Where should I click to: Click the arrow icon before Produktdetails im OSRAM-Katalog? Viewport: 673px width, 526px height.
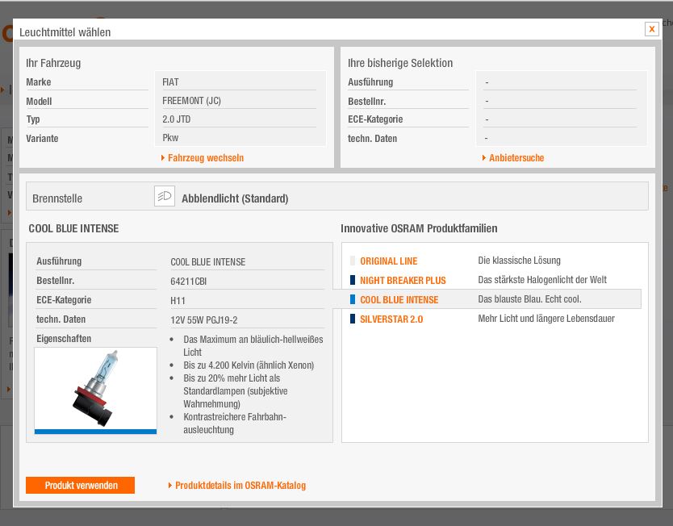point(170,486)
